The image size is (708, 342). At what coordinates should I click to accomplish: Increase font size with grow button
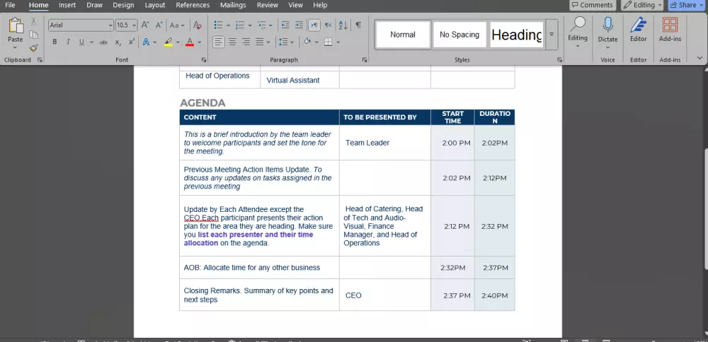145,25
